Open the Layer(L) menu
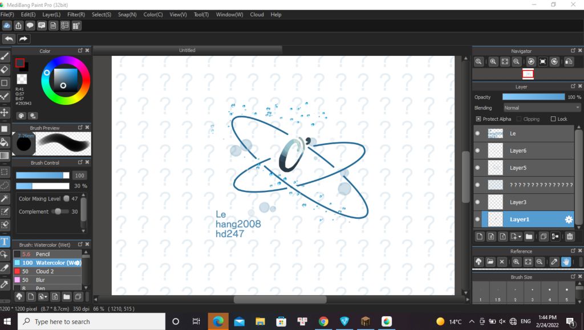Image resolution: width=584 pixels, height=330 pixels. click(x=51, y=14)
